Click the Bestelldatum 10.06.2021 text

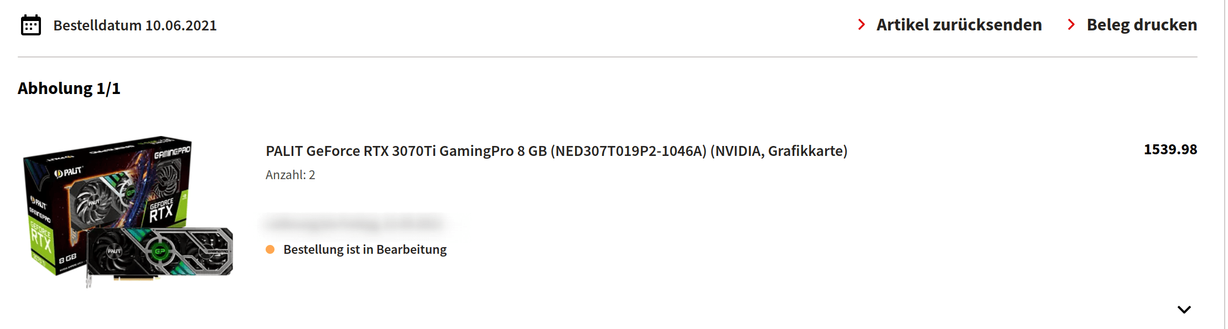(x=134, y=25)
